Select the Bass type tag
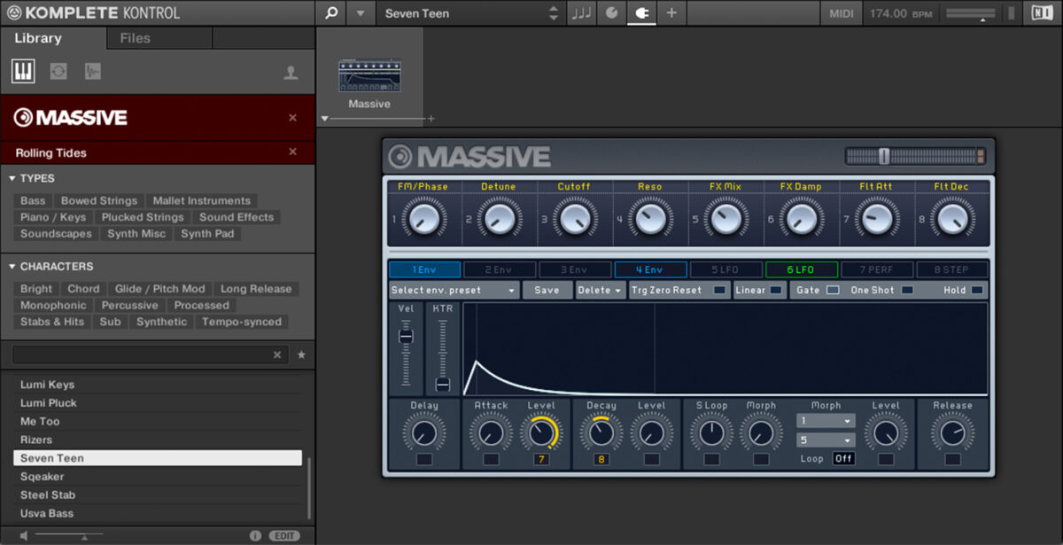 [x=33, y=200]
